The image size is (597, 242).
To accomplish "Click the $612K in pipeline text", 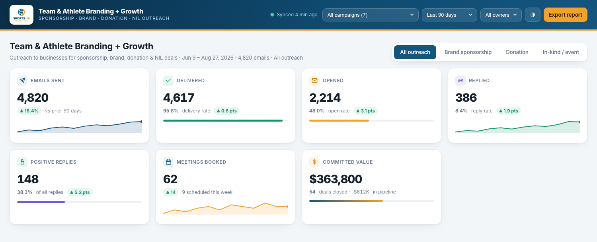I will (375, 192).
